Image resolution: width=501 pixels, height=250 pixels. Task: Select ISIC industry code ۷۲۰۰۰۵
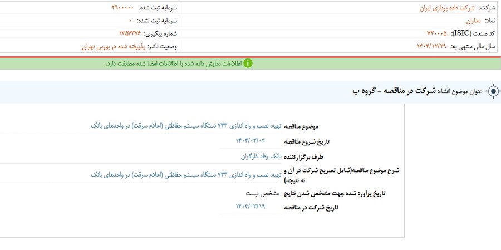(437, 33)
